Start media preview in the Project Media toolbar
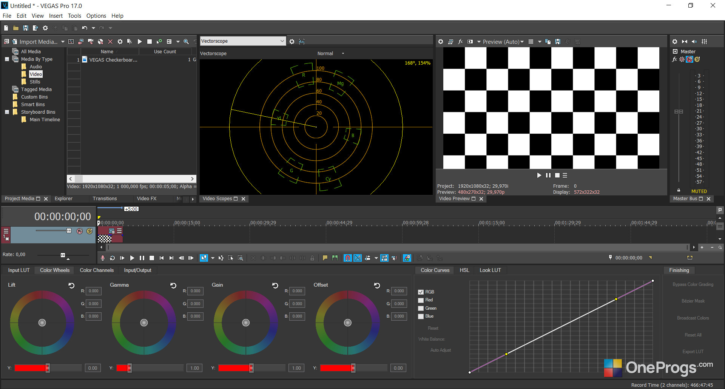 point(140,42)
